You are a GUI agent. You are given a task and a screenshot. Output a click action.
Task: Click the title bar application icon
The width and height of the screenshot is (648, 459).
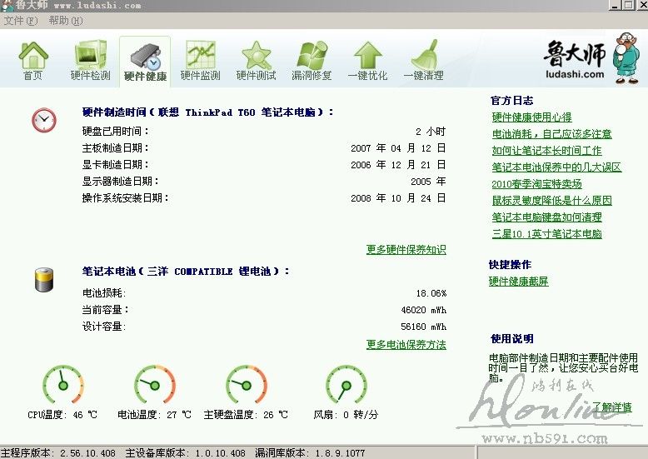7,5
